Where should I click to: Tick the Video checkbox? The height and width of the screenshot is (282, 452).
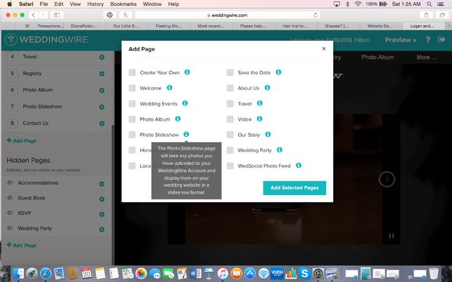point(230,119)
